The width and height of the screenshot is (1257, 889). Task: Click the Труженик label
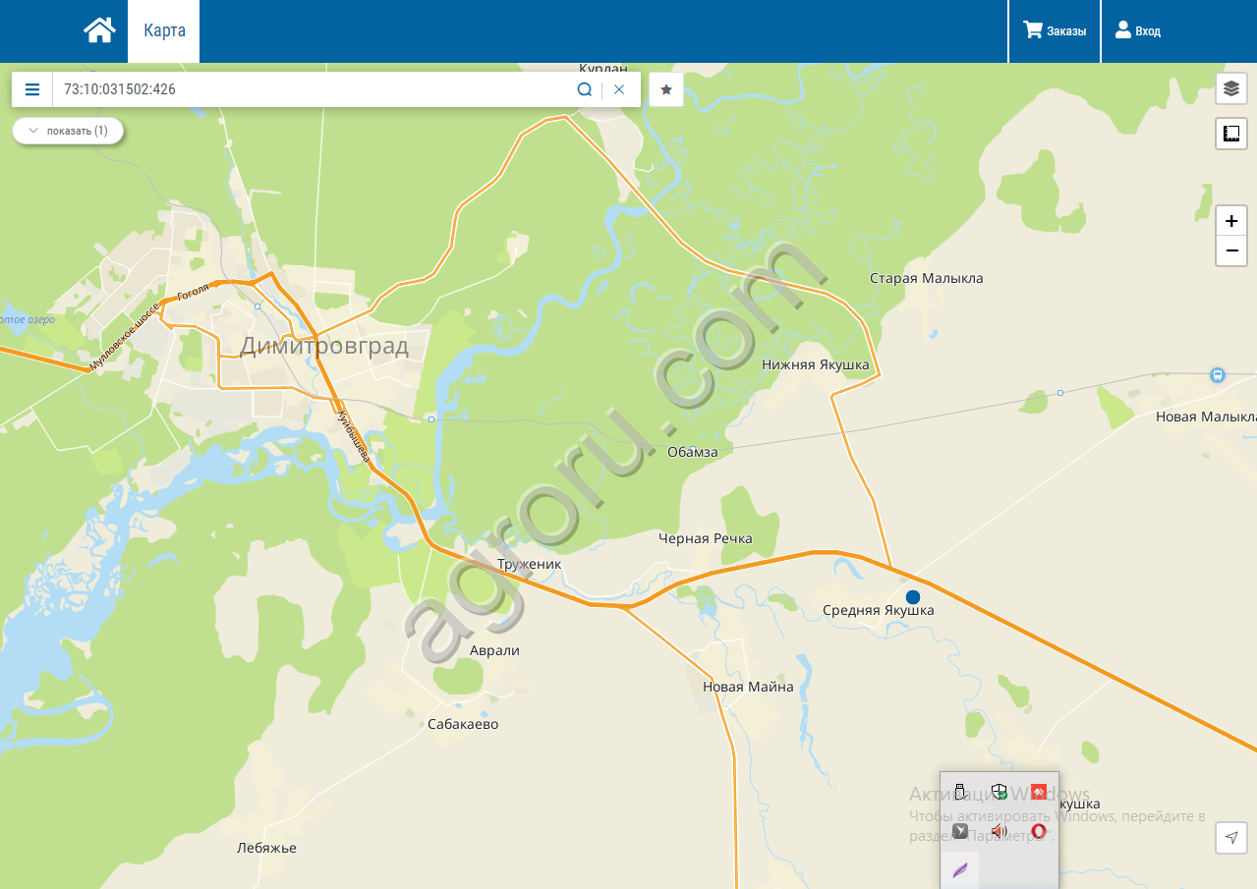point(530,564)
